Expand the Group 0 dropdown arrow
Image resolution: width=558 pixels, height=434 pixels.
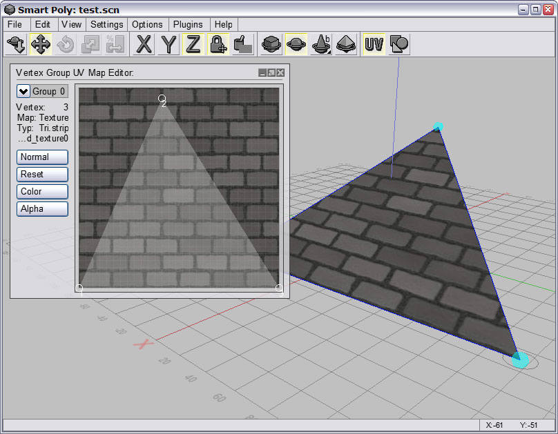point(23,91)
